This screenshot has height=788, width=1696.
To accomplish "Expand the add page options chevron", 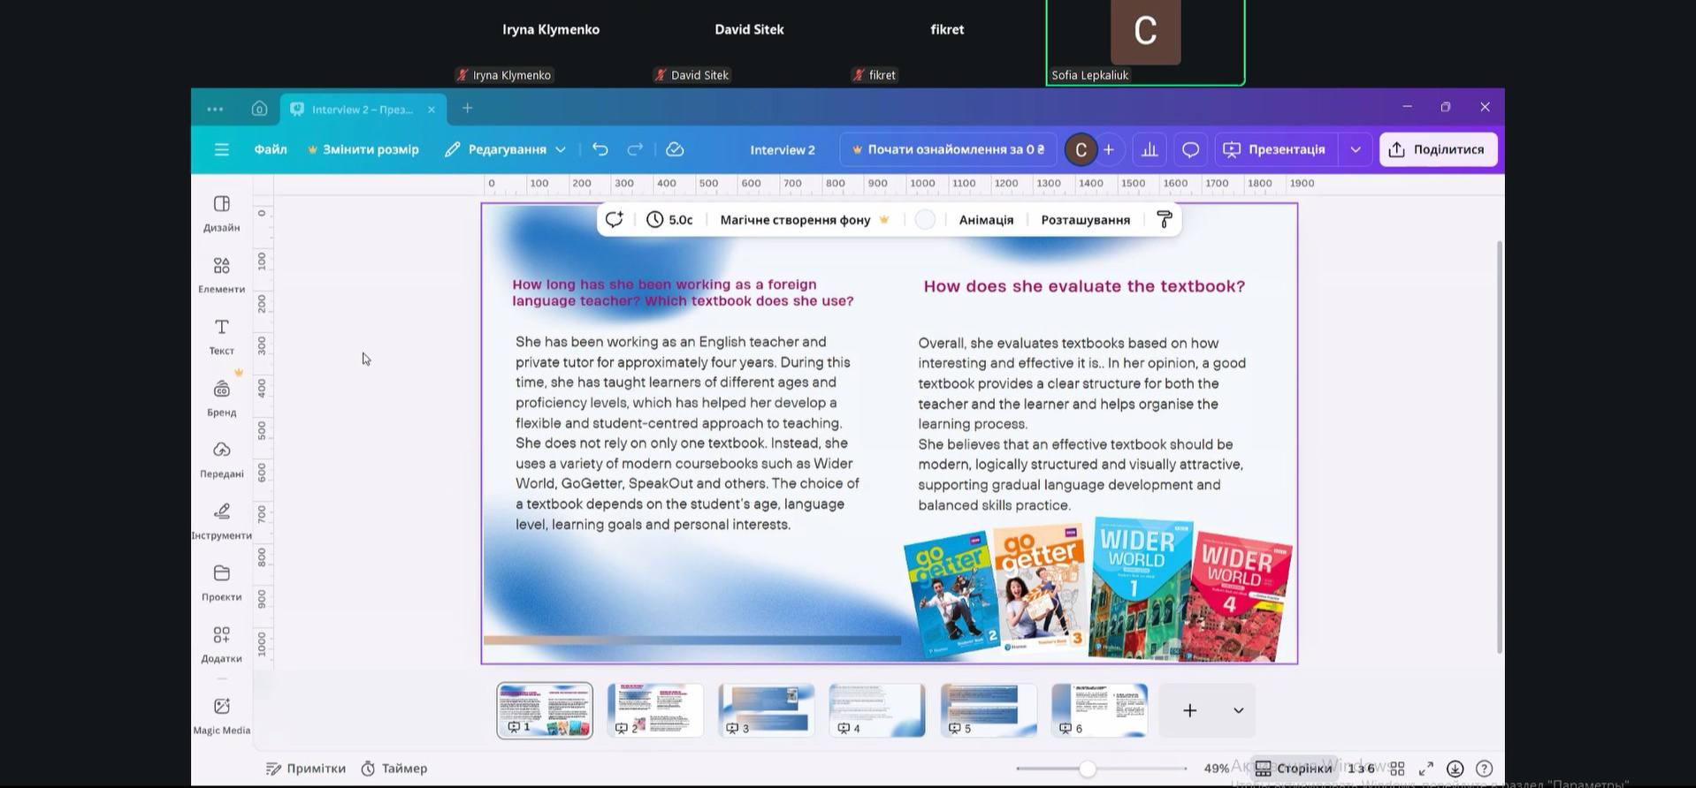I will coord(1238,710).
